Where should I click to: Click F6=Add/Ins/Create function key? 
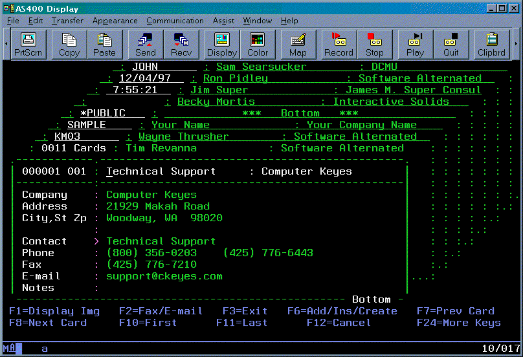[342, 311]
